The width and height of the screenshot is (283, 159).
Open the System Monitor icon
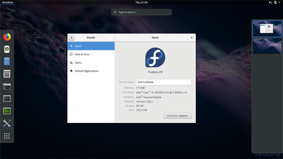(x=7, y=111)
